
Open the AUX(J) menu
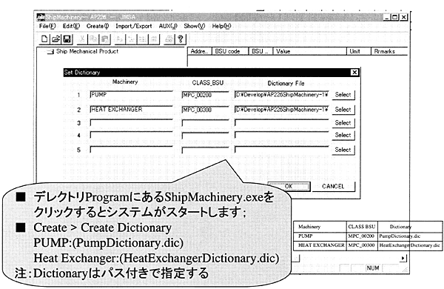[x=168, y=26]
